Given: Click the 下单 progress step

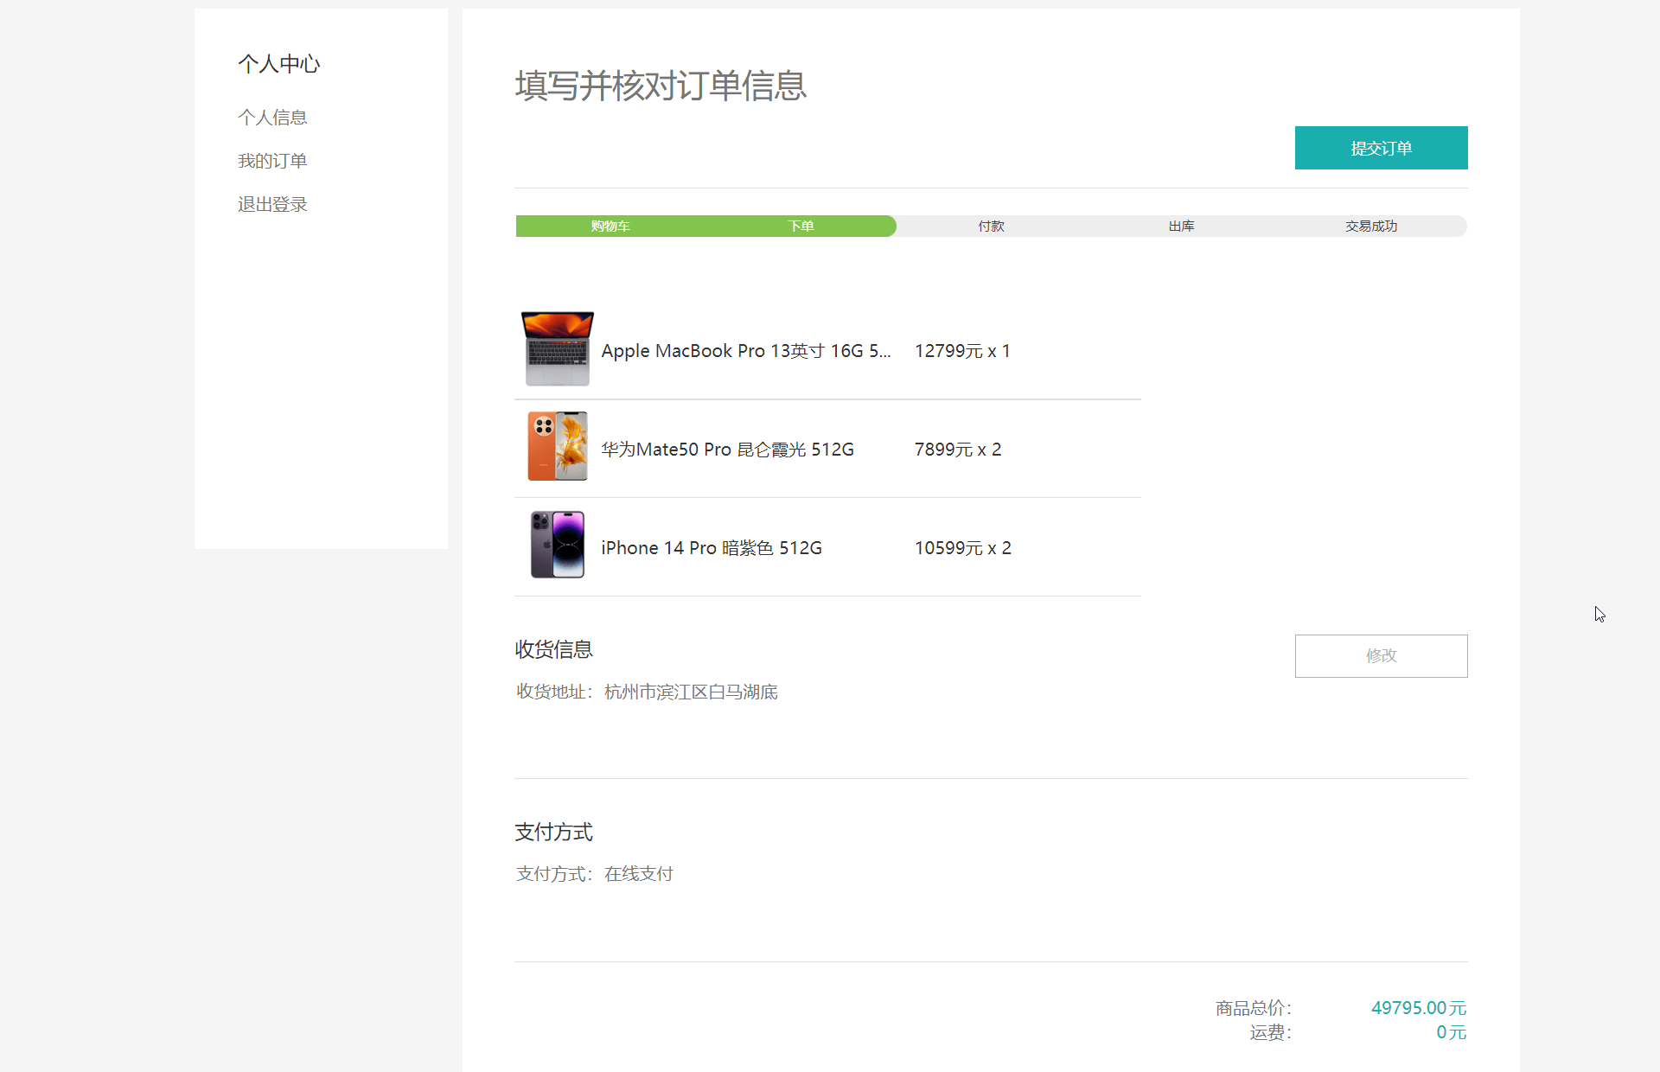Looking at the screenshot, I should [x=801, y=227].
